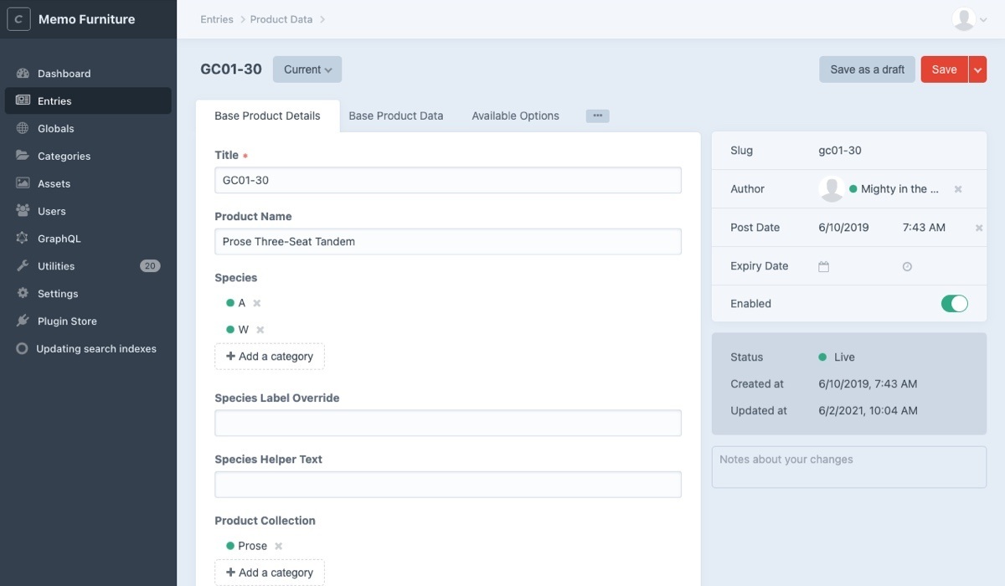Switch to the Base Product Data tab
This screenshot has height=586, width=1005.
pyautogui.click(x=395, y=116)
